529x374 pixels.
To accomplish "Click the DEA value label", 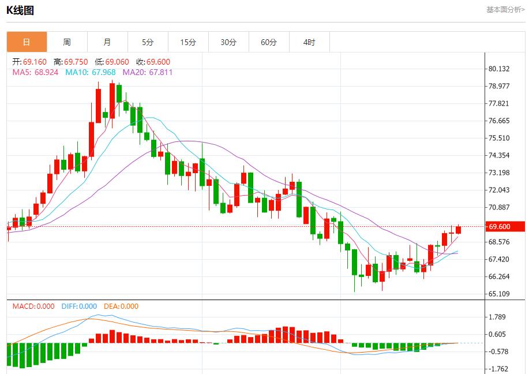I will click(121, 306).
